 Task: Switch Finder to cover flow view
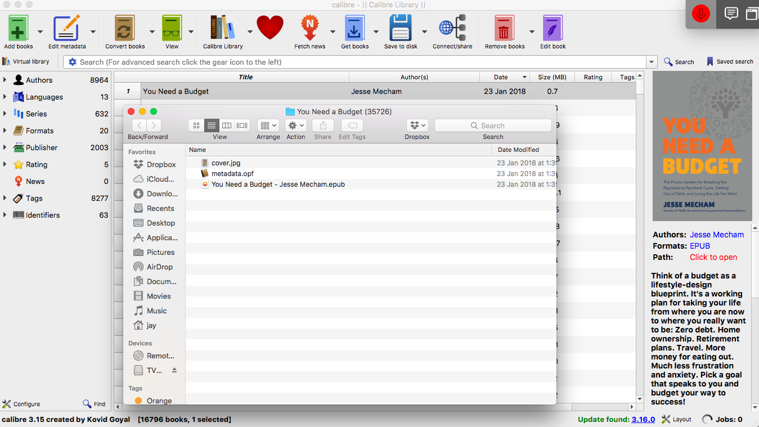coord(242,125)
